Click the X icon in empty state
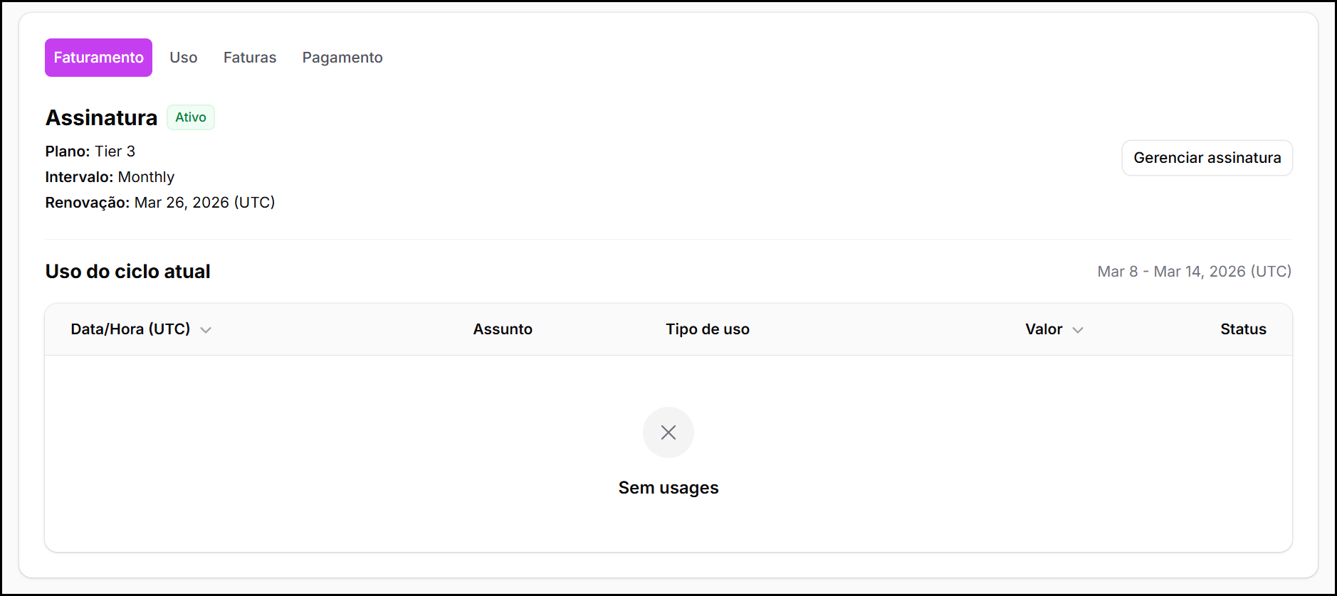Screen dimensions: 1337x596 tap(668, 432)
